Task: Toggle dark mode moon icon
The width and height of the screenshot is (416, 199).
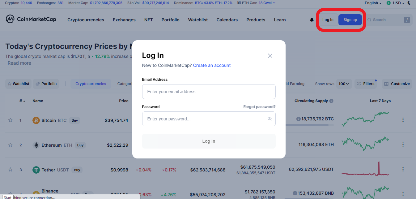Action: point(409,3)
